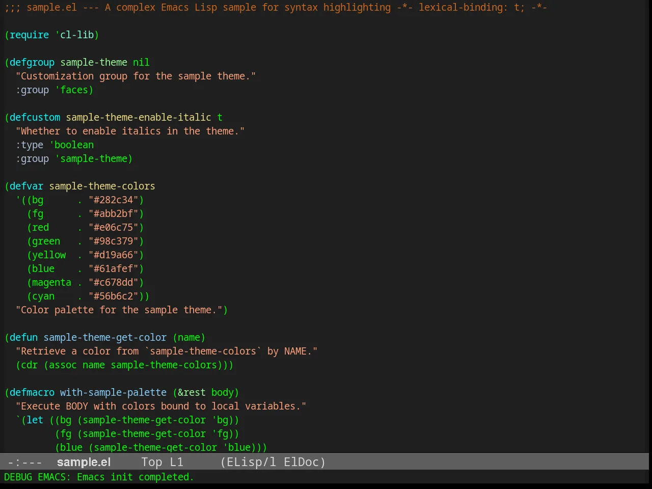Click function name 'sample-theme-get-color' in defun line
652x489 pixels.
[x=105, y=337]
